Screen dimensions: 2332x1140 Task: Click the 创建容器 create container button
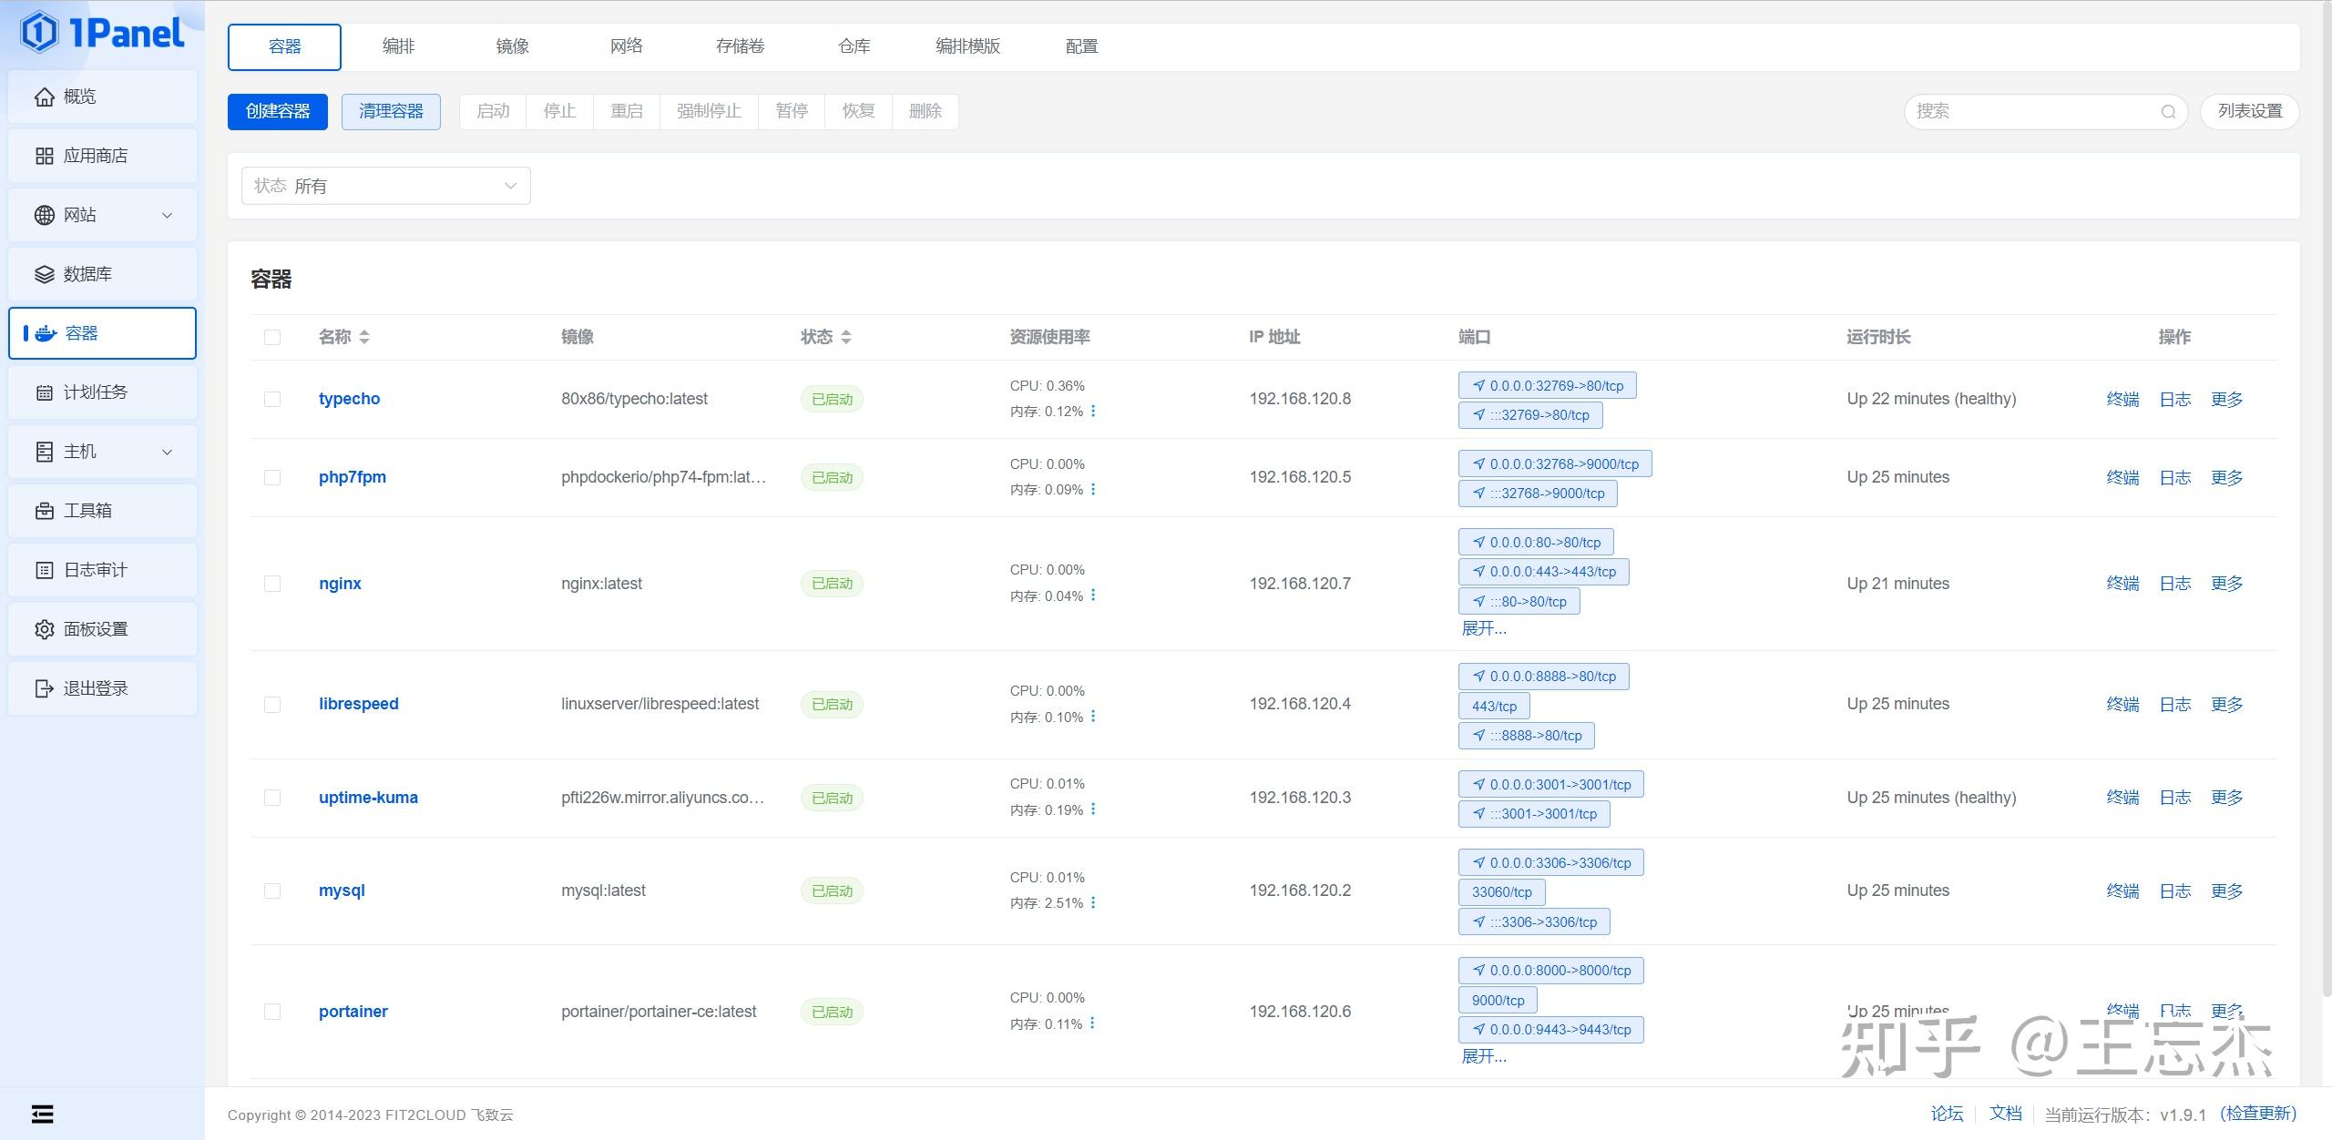tap(277, 111)
